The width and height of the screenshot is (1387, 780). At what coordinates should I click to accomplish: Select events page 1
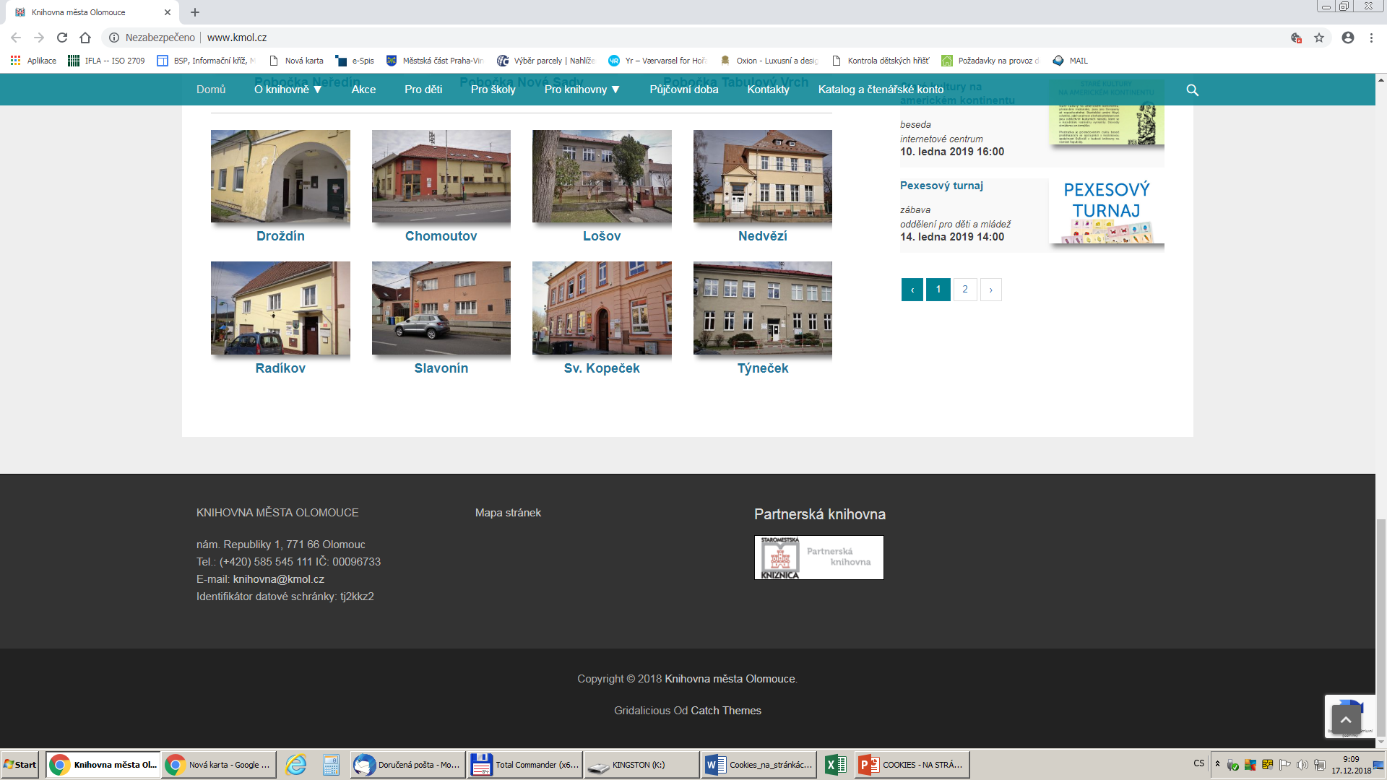point(938,290)
